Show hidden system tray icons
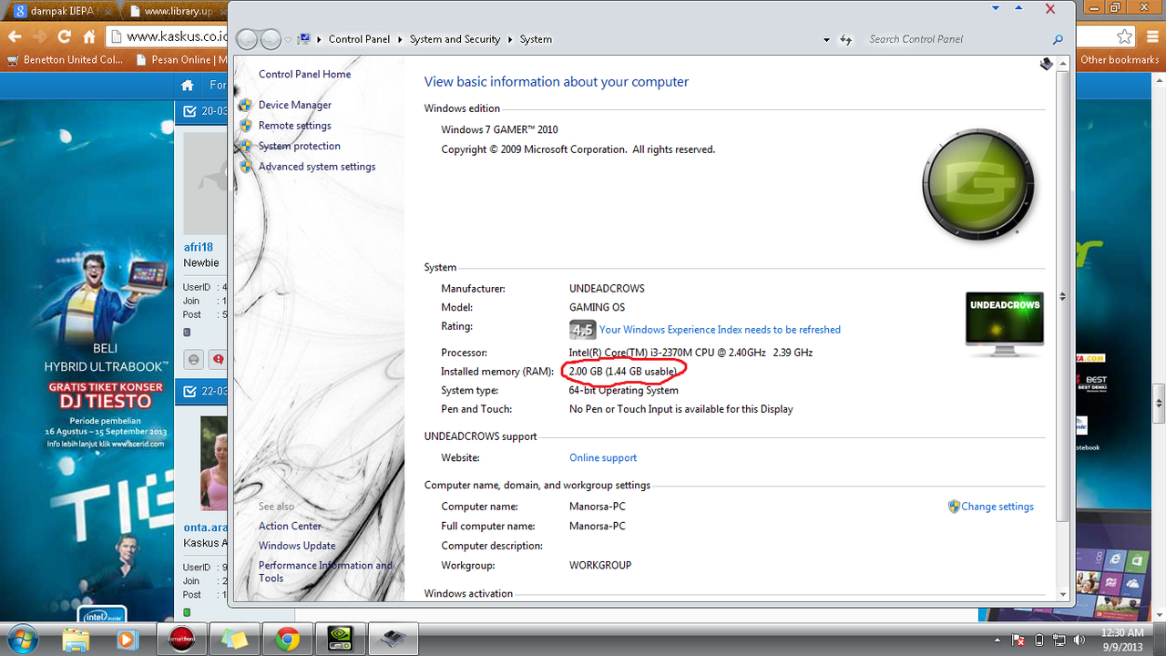Viewport: 1166px width, 656px height. (997, 641)
